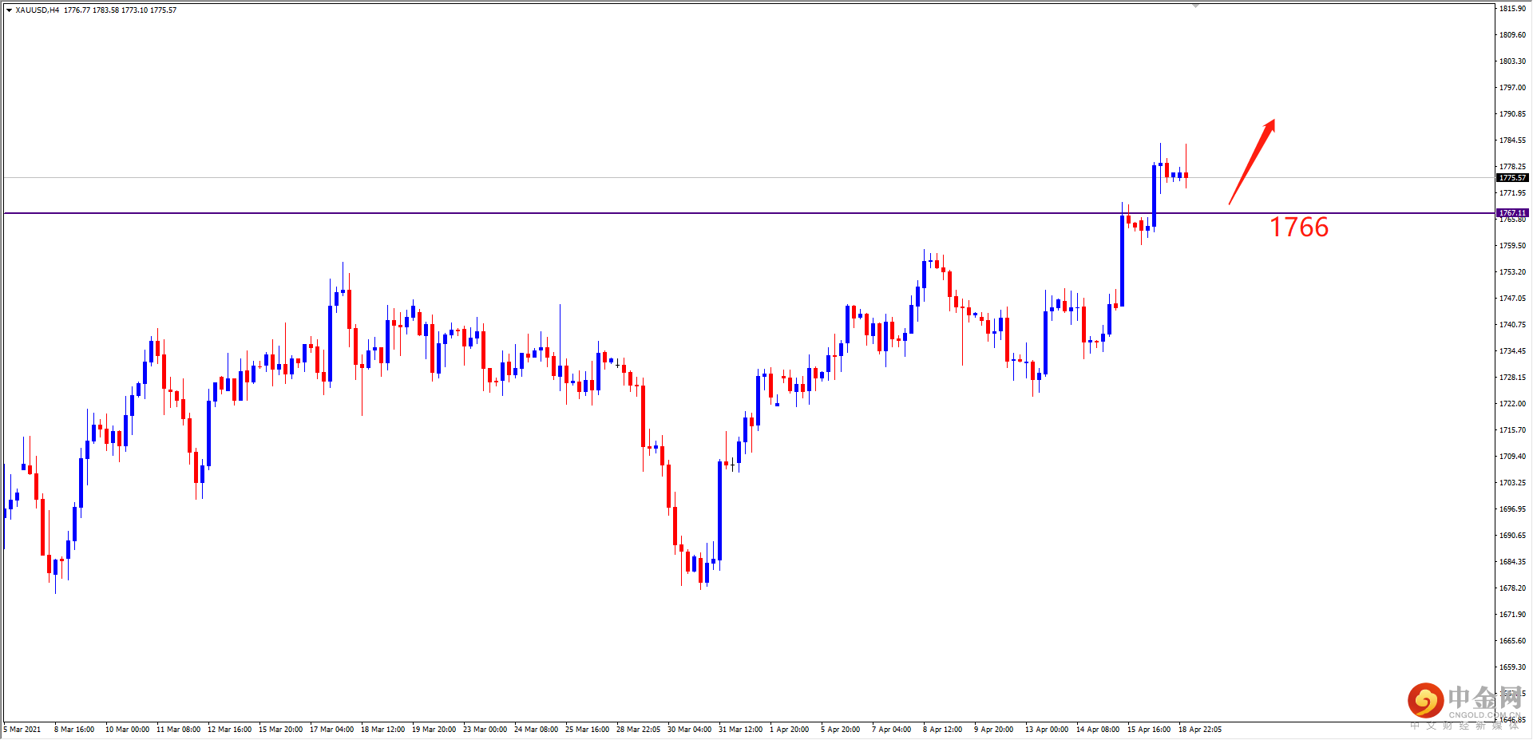Click the 13 Apr 00:00 time label

point(1047,730)
